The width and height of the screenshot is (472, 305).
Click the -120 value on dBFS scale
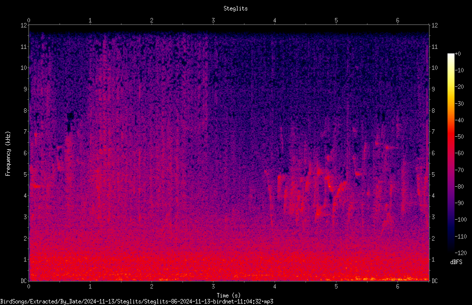click(x=460, y=253)
